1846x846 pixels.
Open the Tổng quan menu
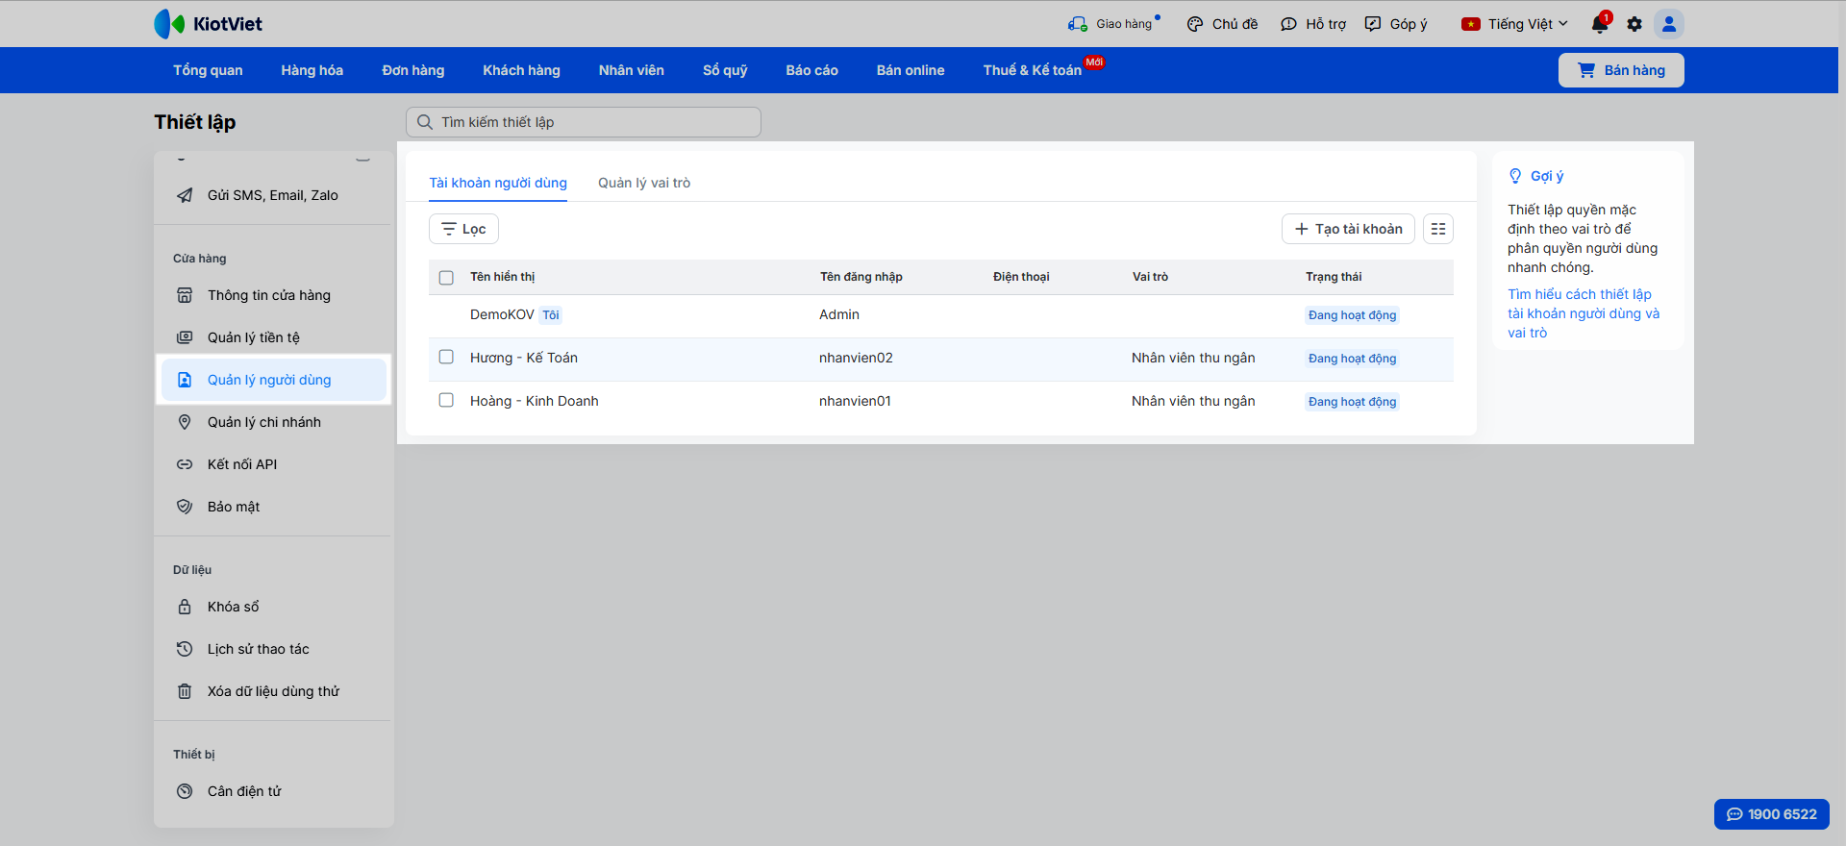coord(208,70)
